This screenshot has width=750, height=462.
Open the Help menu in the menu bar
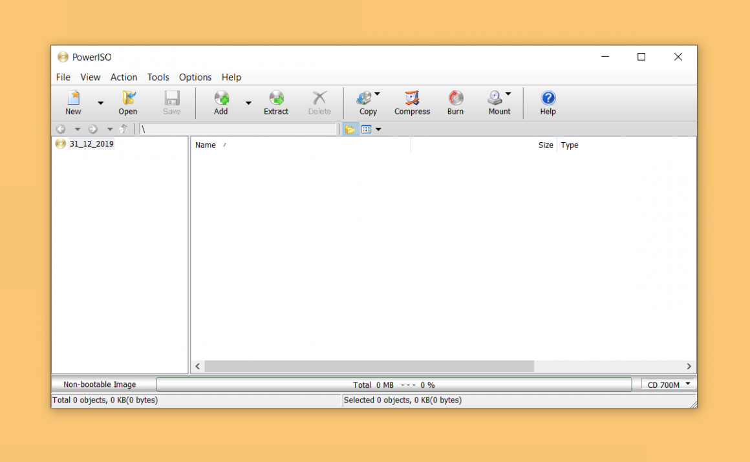click(x=231, y=77)
